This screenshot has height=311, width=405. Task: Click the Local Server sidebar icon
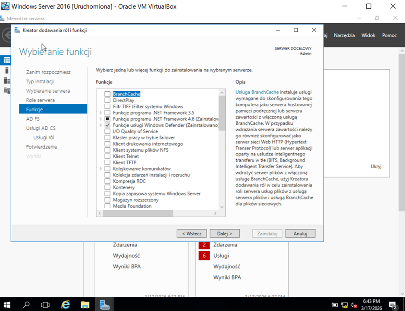click(x=7, y=70)
